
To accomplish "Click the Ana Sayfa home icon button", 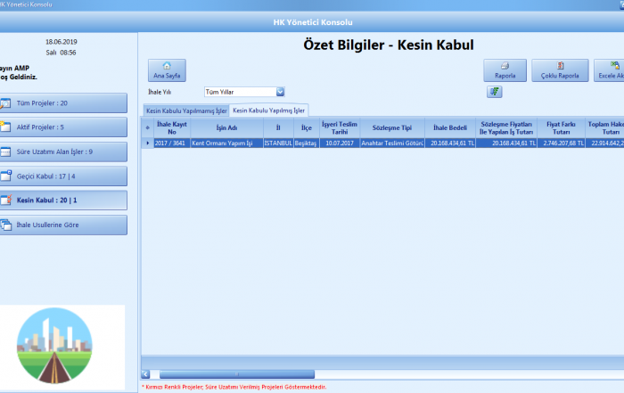I will 167,70.
